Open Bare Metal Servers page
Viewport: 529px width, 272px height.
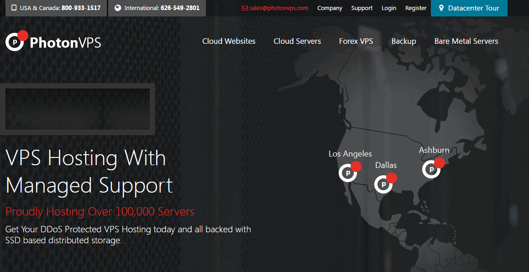466,41
